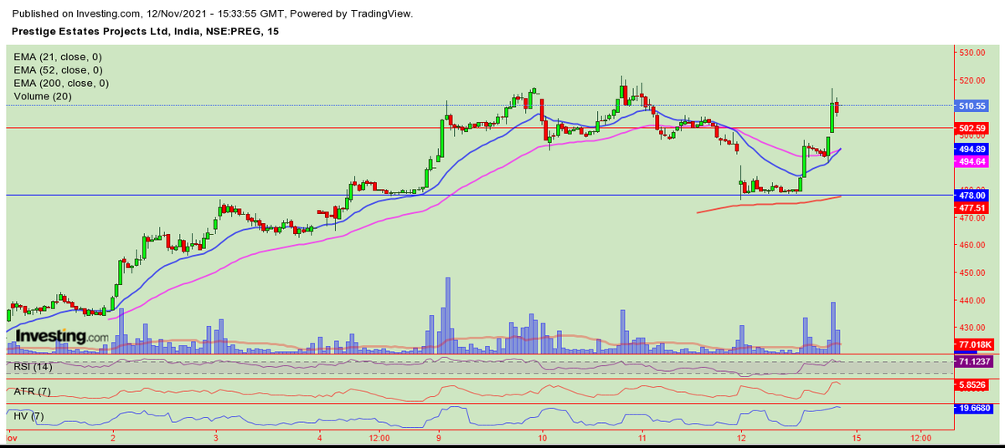Click date label 11 on the time axis
The height and width of the screenshot is (448, 1005).
coord(642,437)
